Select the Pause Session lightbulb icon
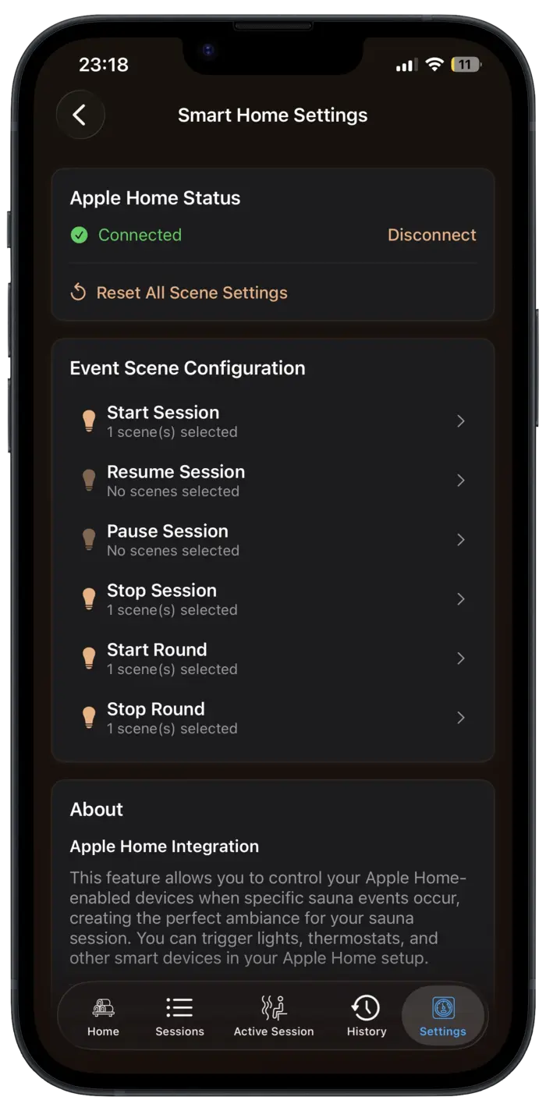The image size is (546, 1111). pos(88,539)
